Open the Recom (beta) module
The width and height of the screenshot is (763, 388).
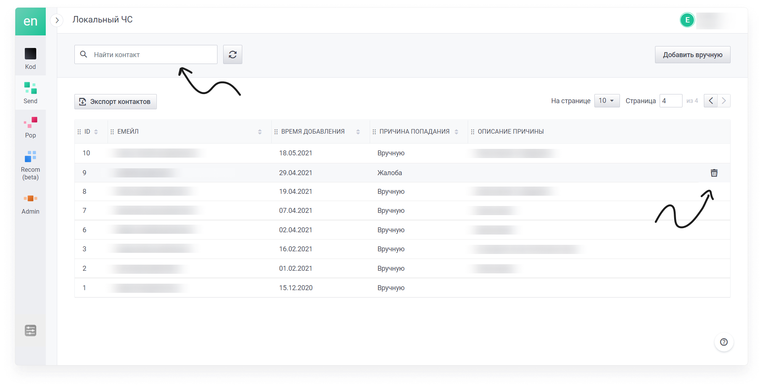(31, 166)
